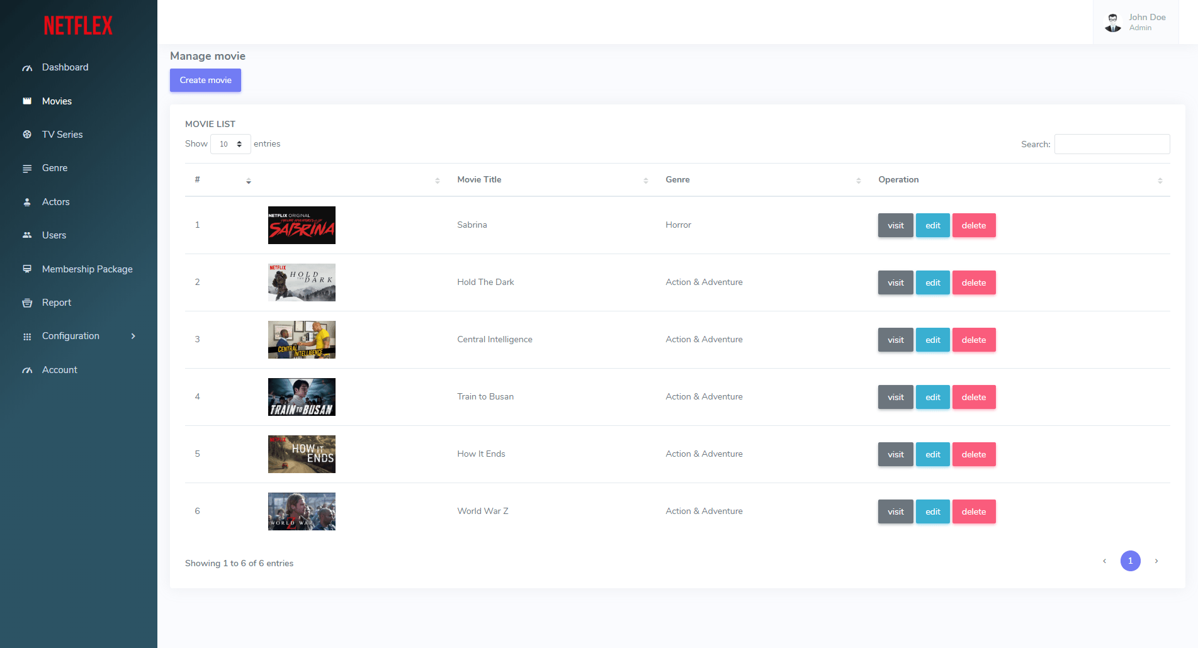Click the TV Series reel icon
The height and width of the screenshot is (648, 1198).
point(27,135)
